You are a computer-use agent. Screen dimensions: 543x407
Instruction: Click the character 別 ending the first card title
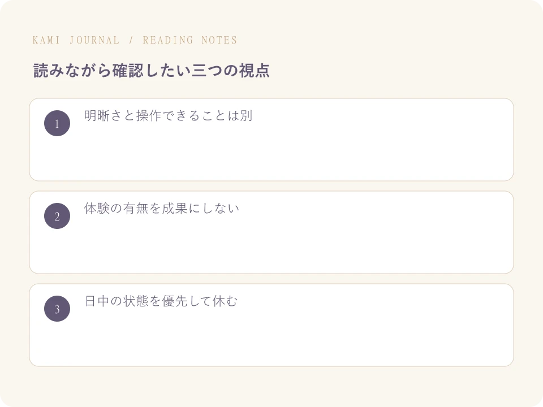coord(246,115)
